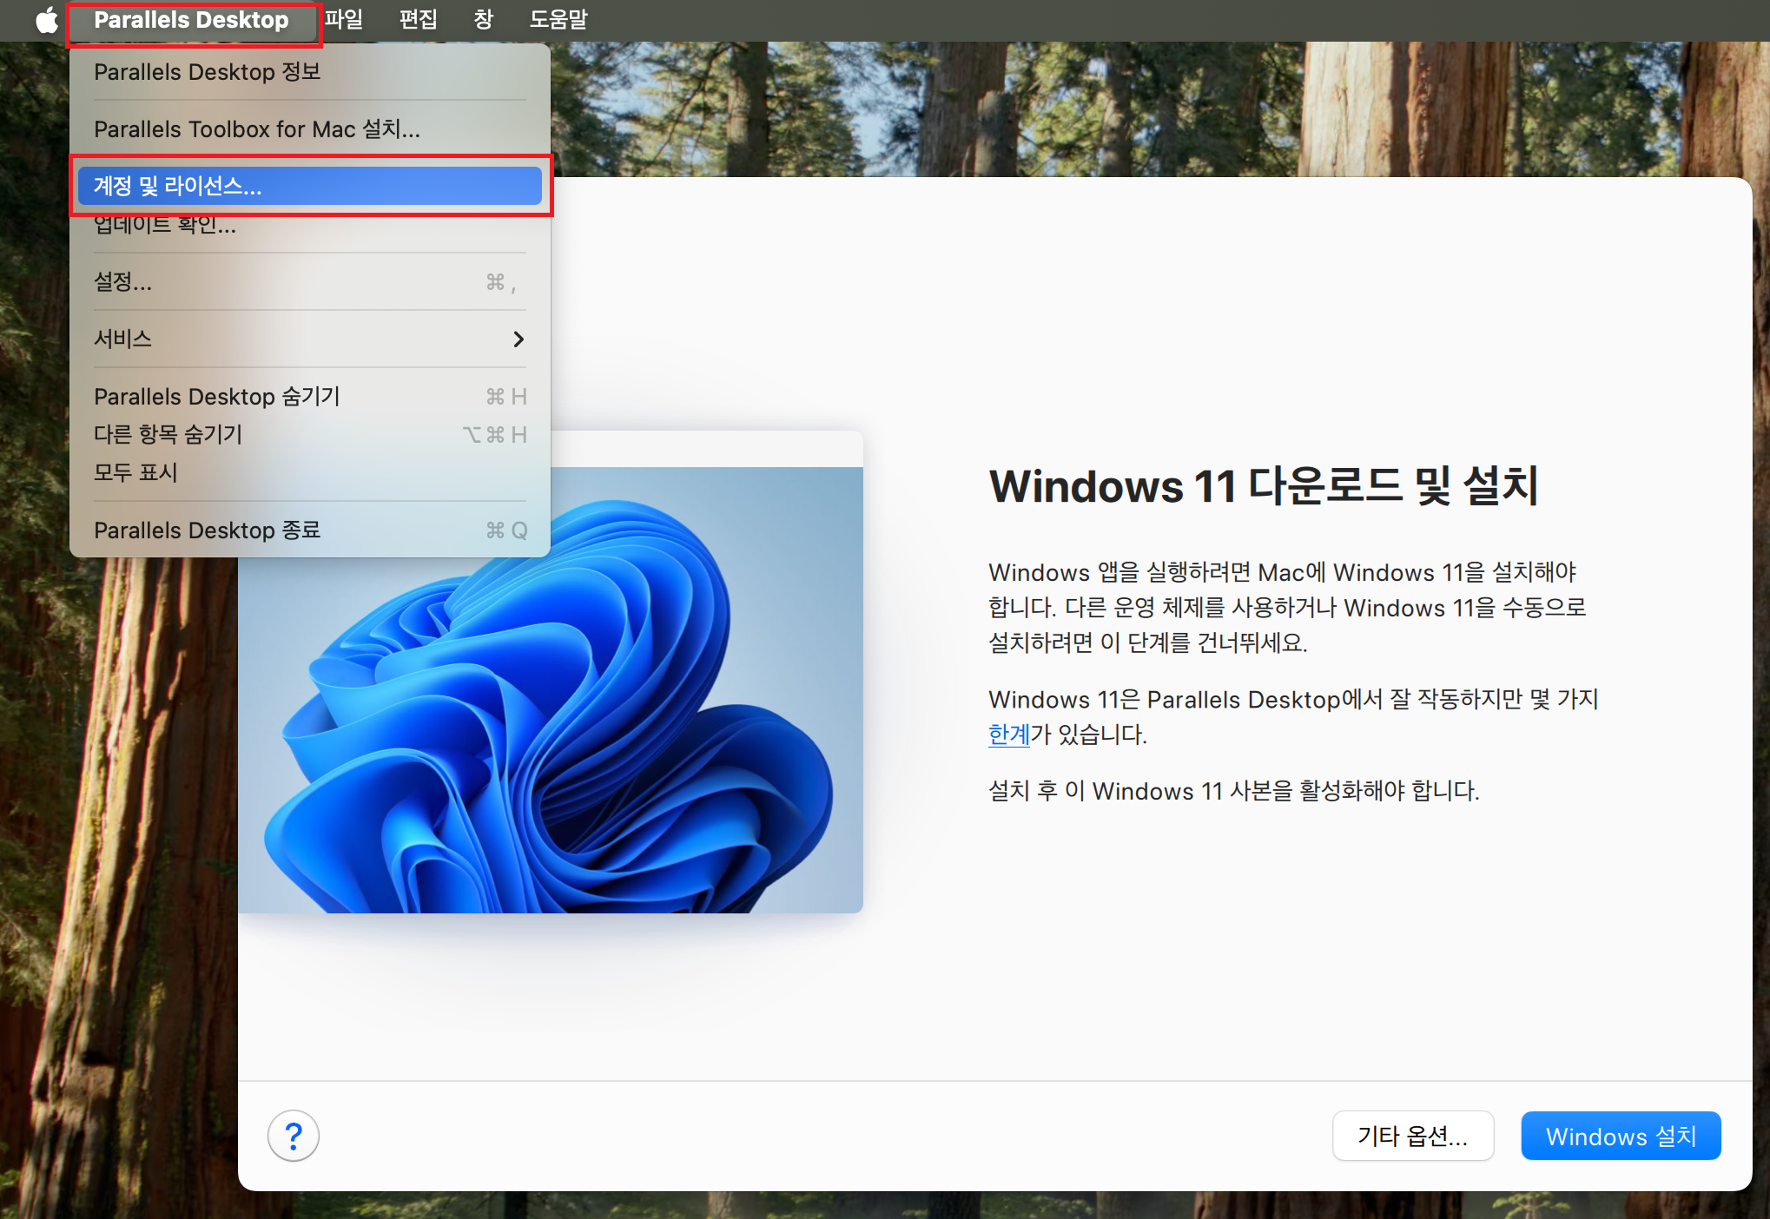The image size is (1770, 1219).
Task: Click the question mark help button
Action: [294, 1136]
